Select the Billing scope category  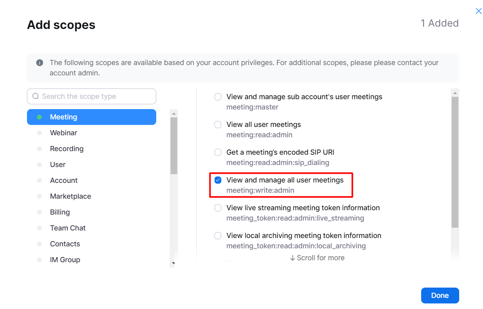pos(92,212)
